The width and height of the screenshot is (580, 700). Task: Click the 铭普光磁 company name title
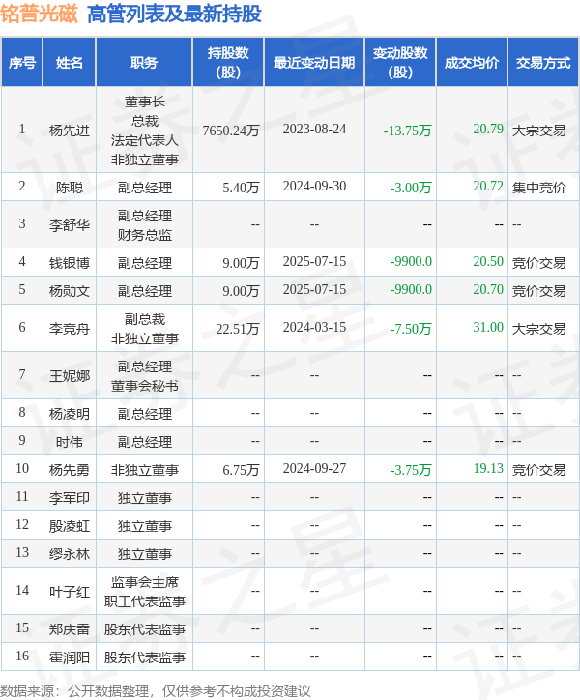[39, 15]
